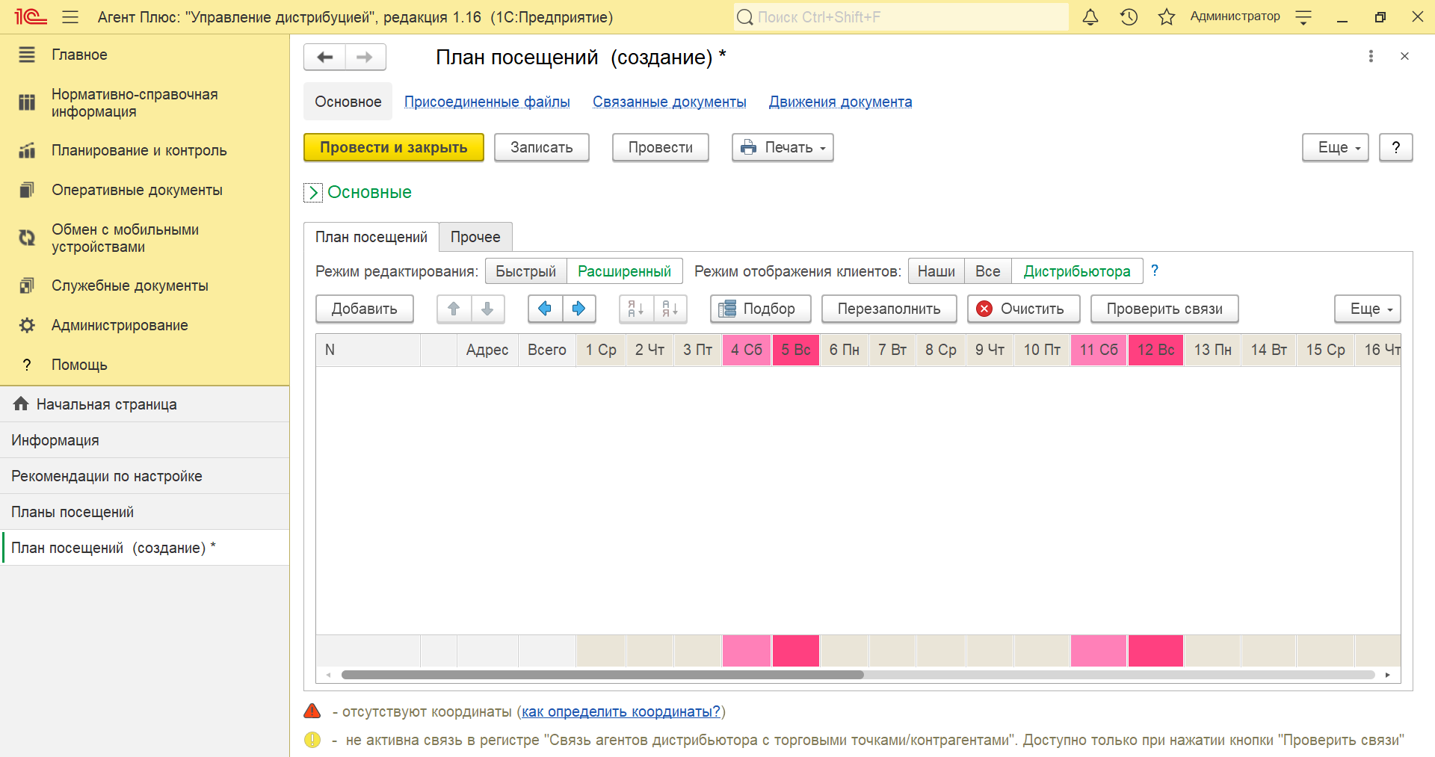
Task: Open the Информация page
Action: click(x=144, y=440)
